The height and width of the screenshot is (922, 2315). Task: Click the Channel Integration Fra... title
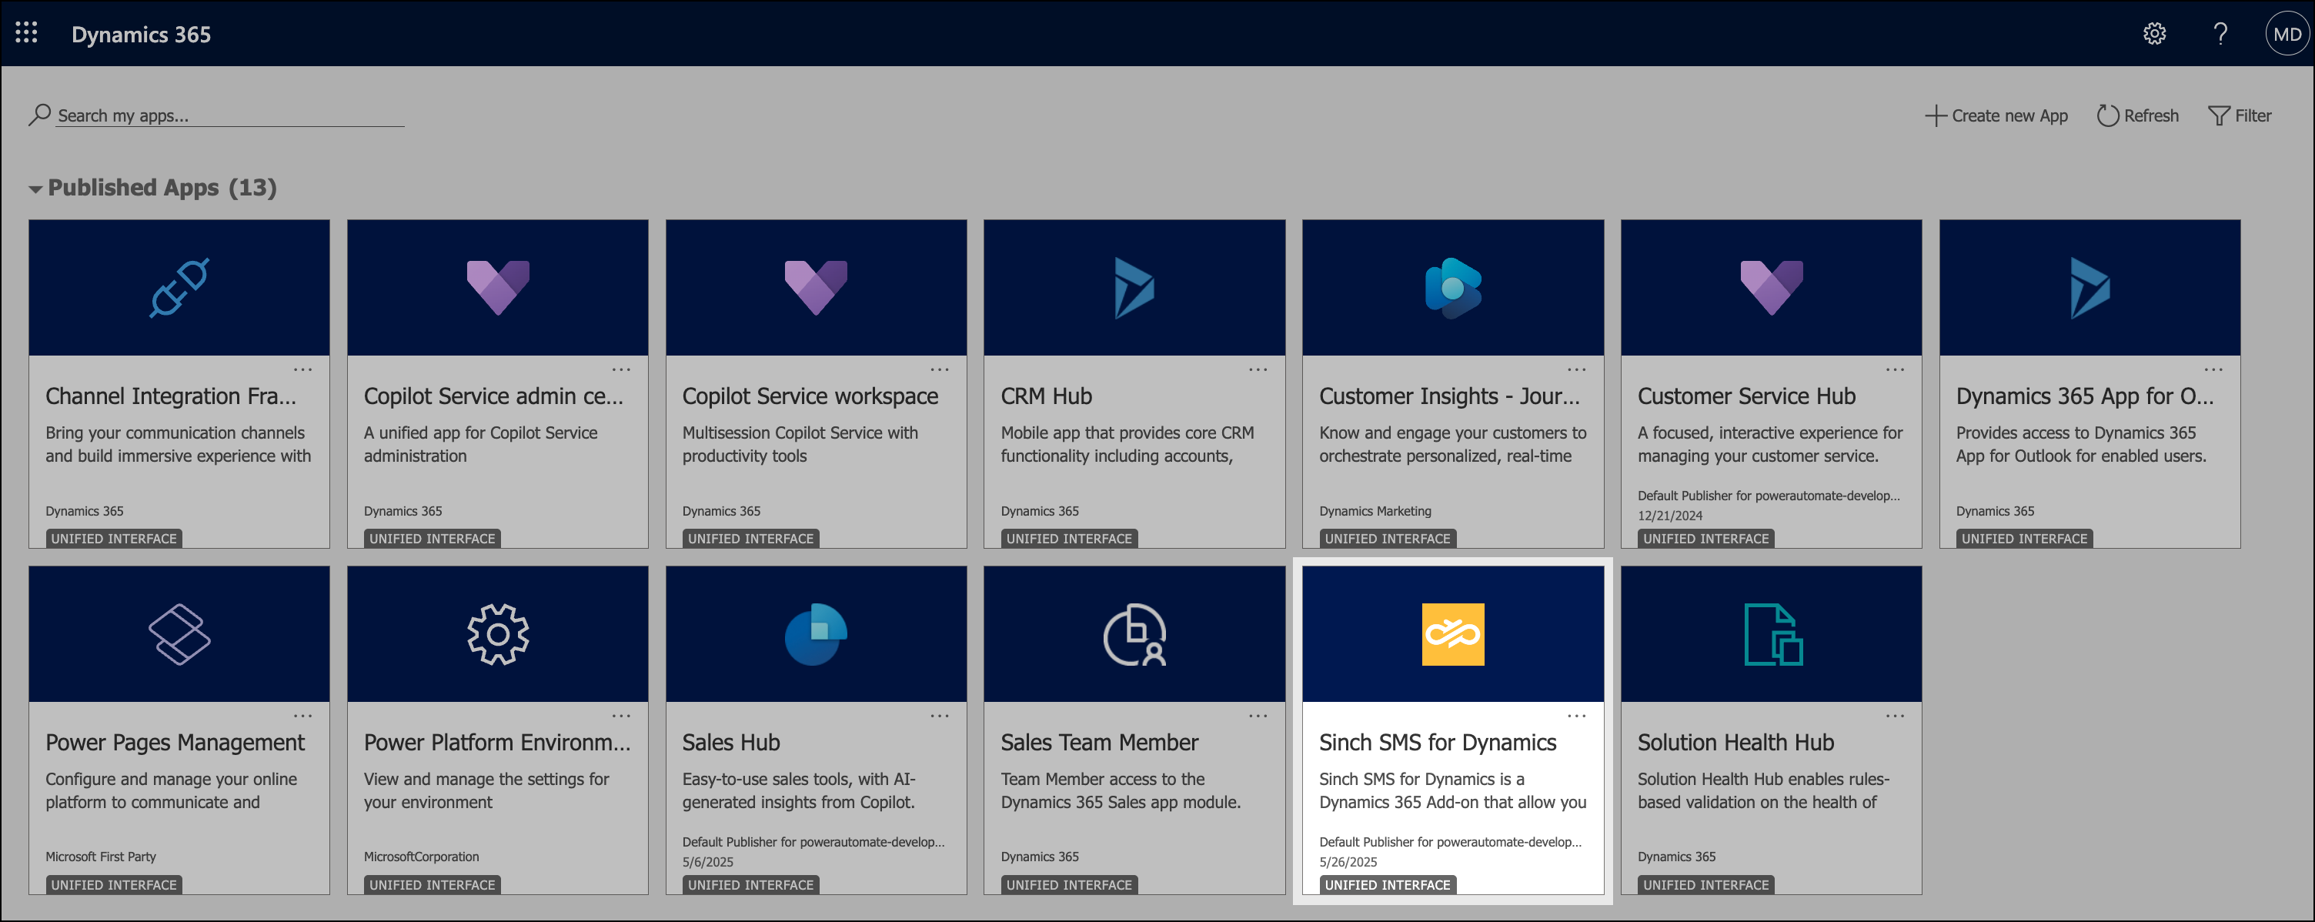click(171, 396)
